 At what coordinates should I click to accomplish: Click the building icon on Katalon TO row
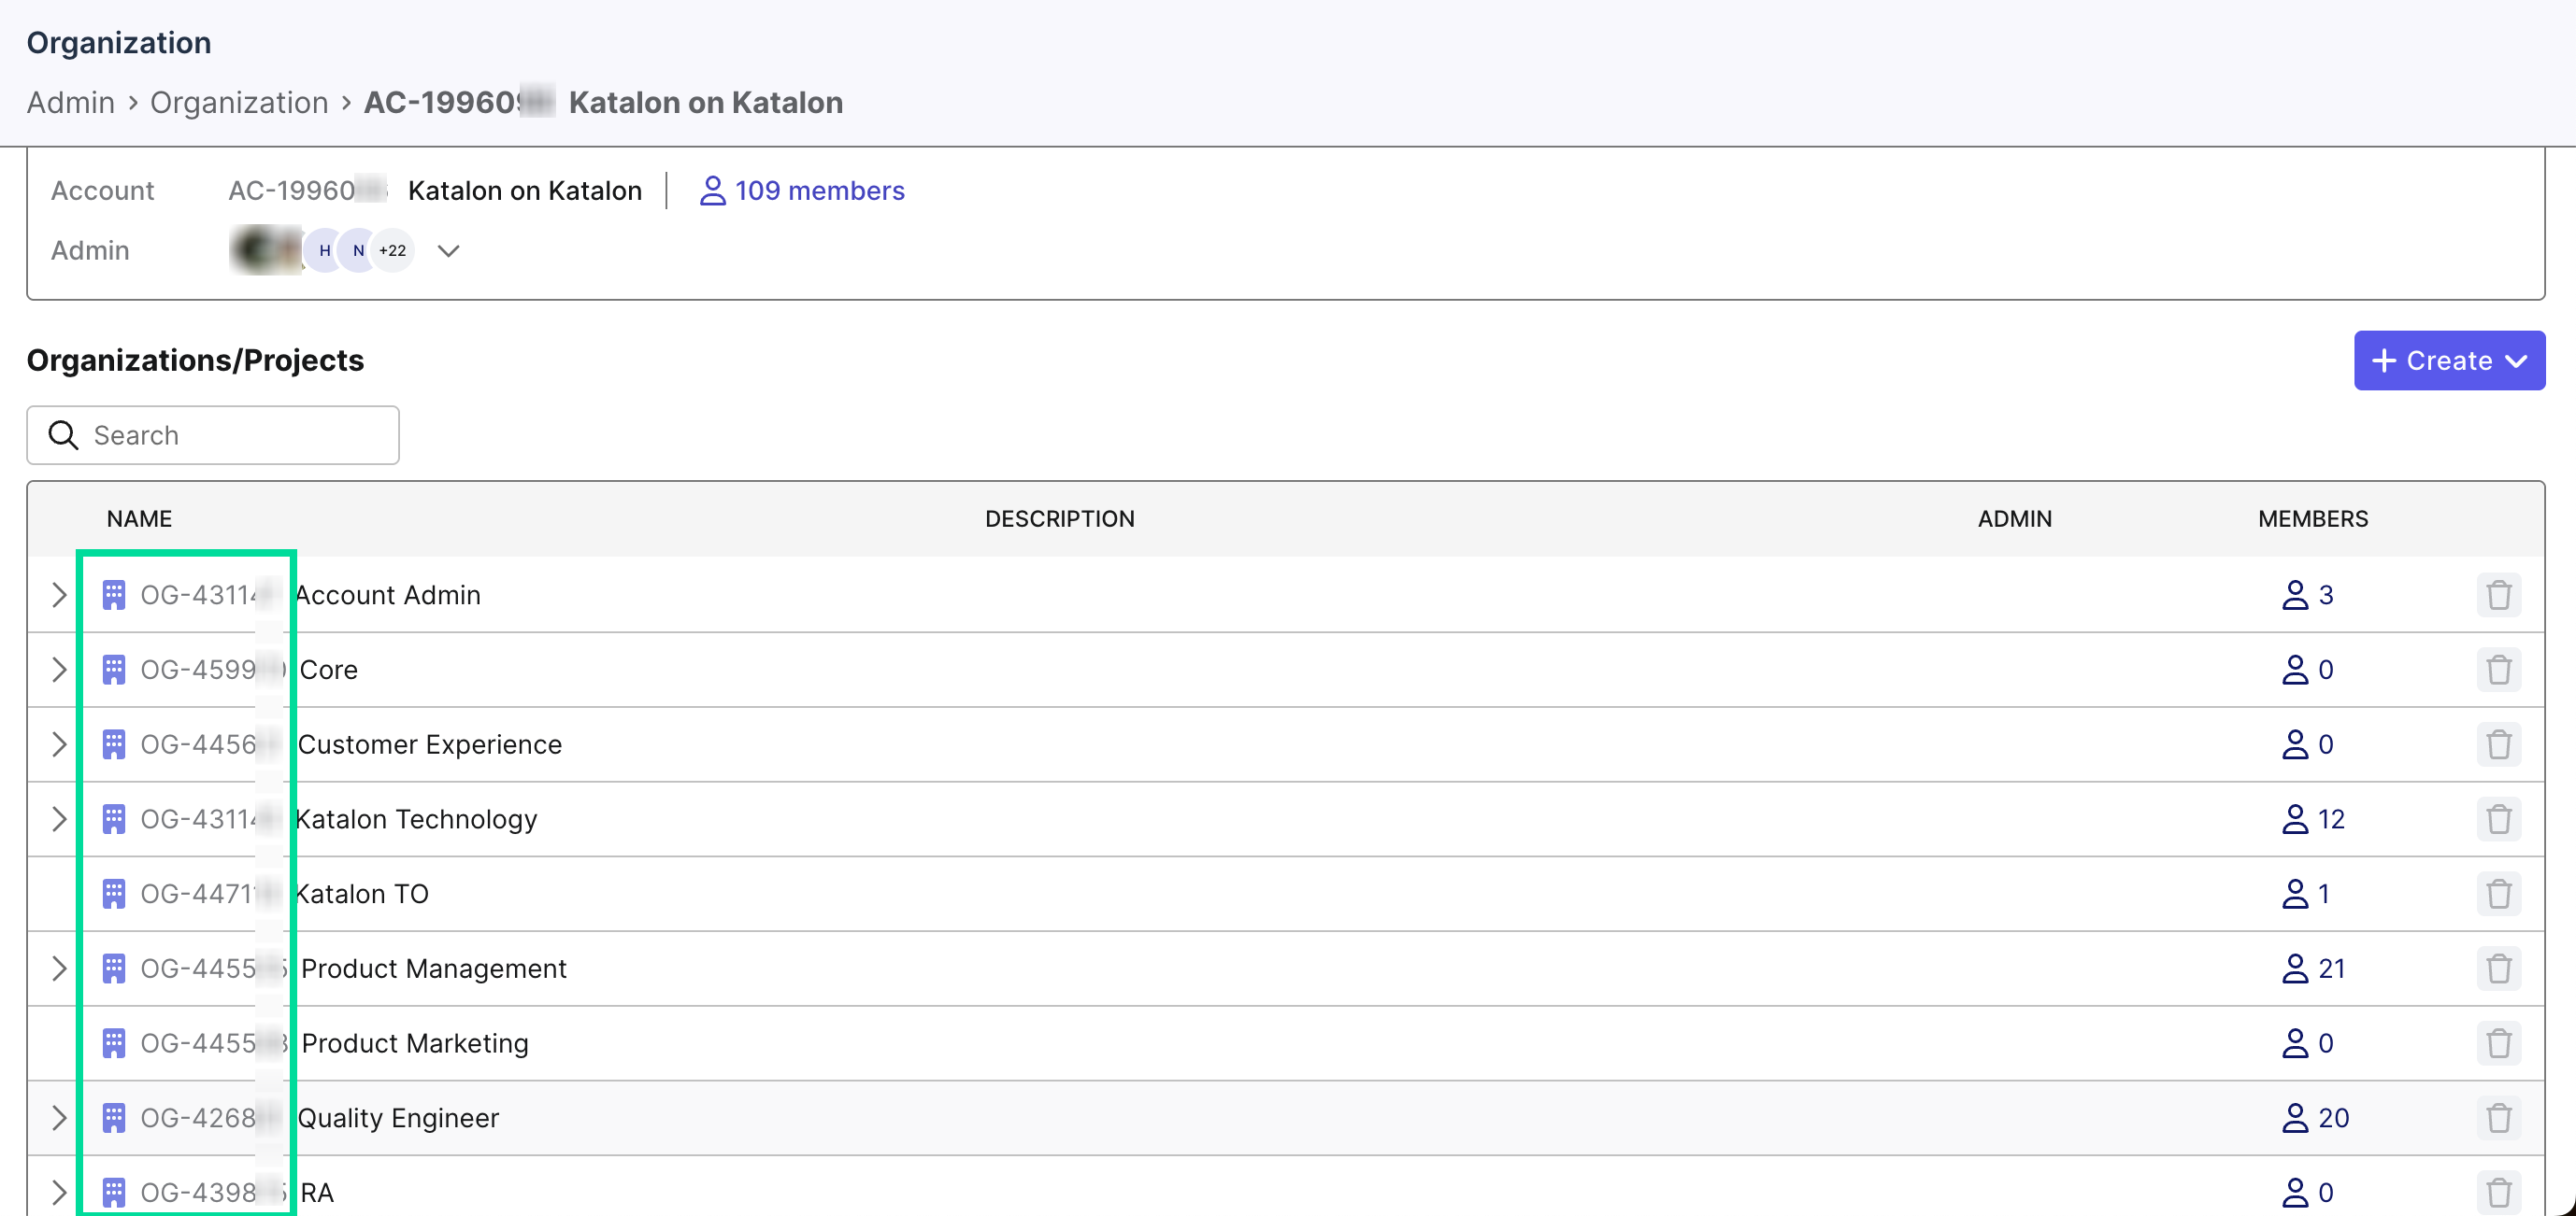113,893
